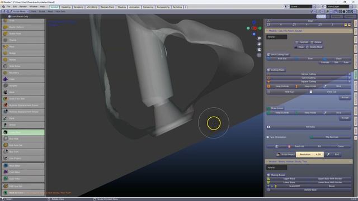Select the Color Filter tool
This screenshot has width=358, height=201.
[23, 179]
